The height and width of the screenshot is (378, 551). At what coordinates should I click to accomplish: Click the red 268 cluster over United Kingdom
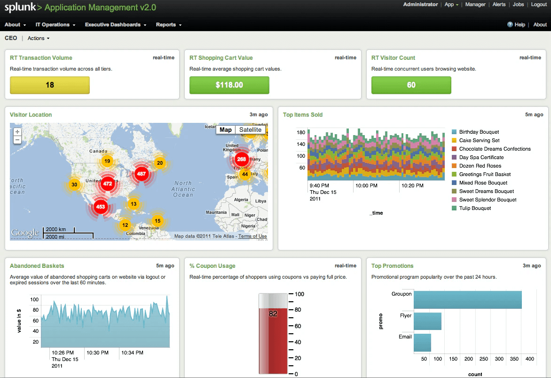(242, 159)
